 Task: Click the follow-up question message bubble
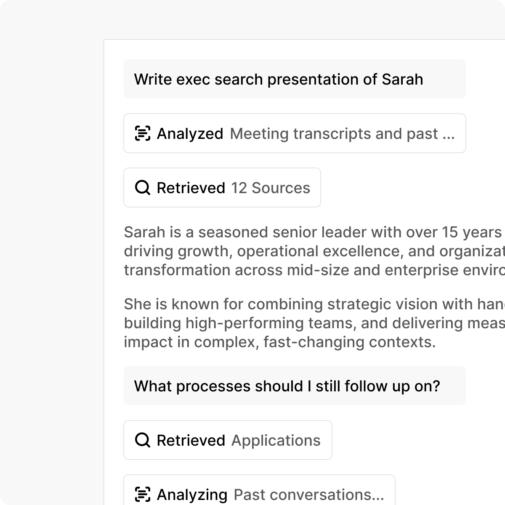pos(294,385)
